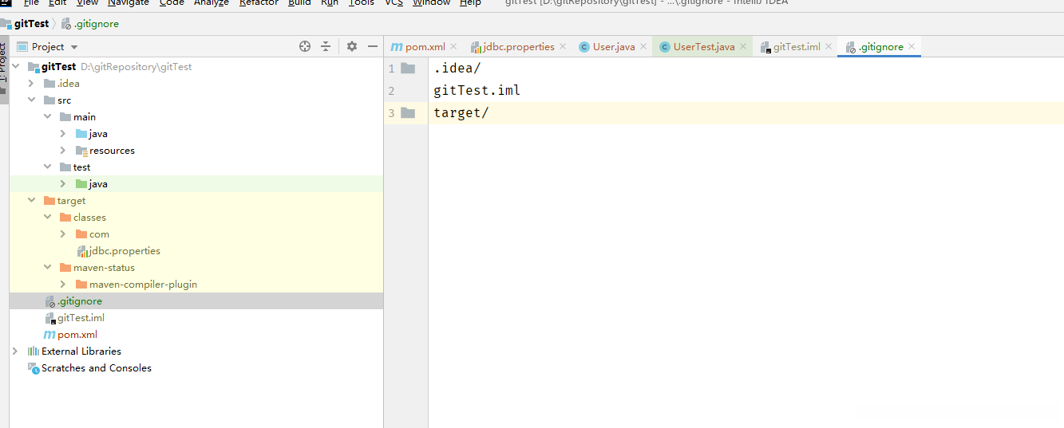Click the collapse all icon in Project panel
This screenshot has height=428, width=1064.
point(326,47)
